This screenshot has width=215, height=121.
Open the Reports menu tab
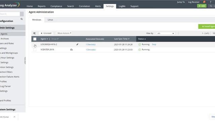pyautogui.click(x=42, y=6)
